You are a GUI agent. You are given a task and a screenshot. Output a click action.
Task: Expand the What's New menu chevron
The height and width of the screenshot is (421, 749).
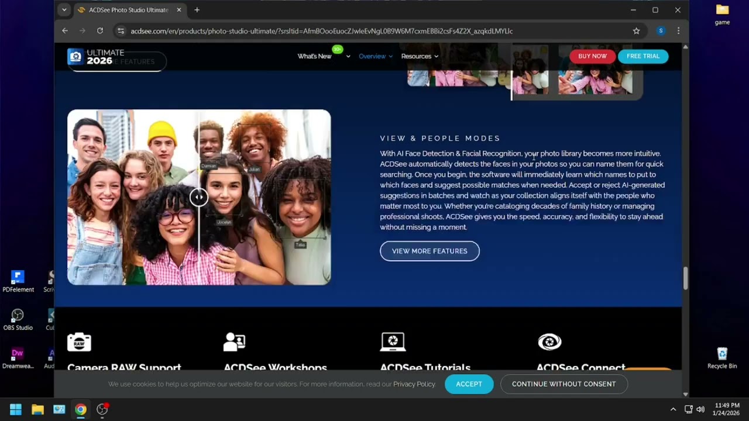pyautogui.click(x=348, y=57)
